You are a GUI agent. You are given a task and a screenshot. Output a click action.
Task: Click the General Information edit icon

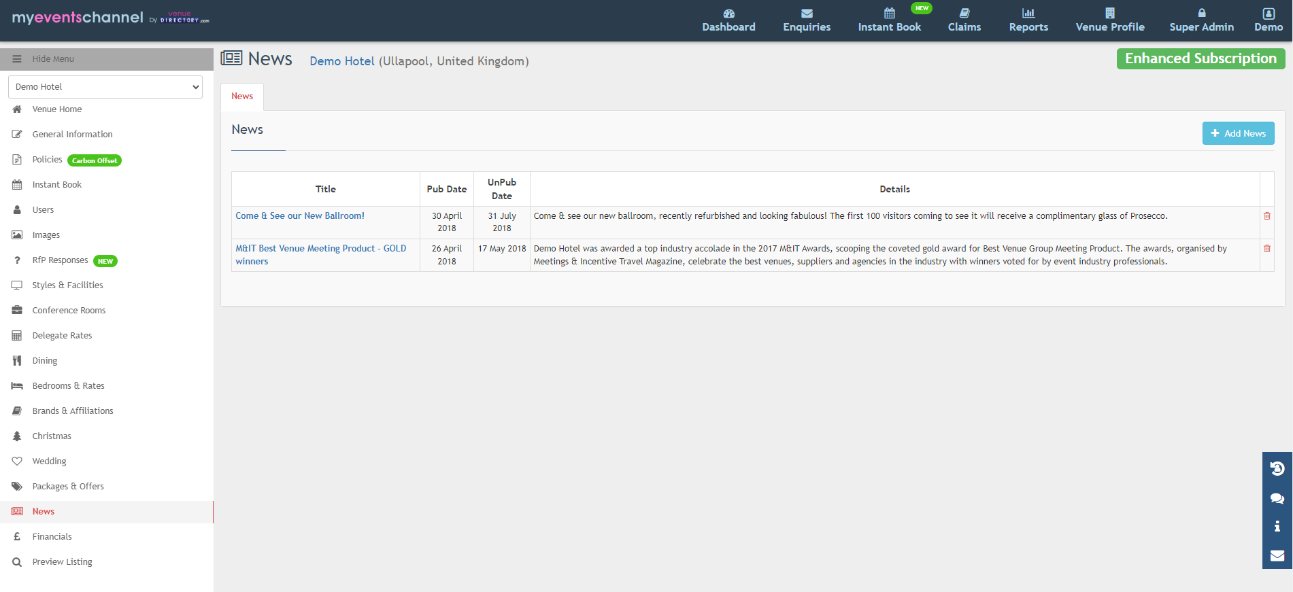point(17,134)
